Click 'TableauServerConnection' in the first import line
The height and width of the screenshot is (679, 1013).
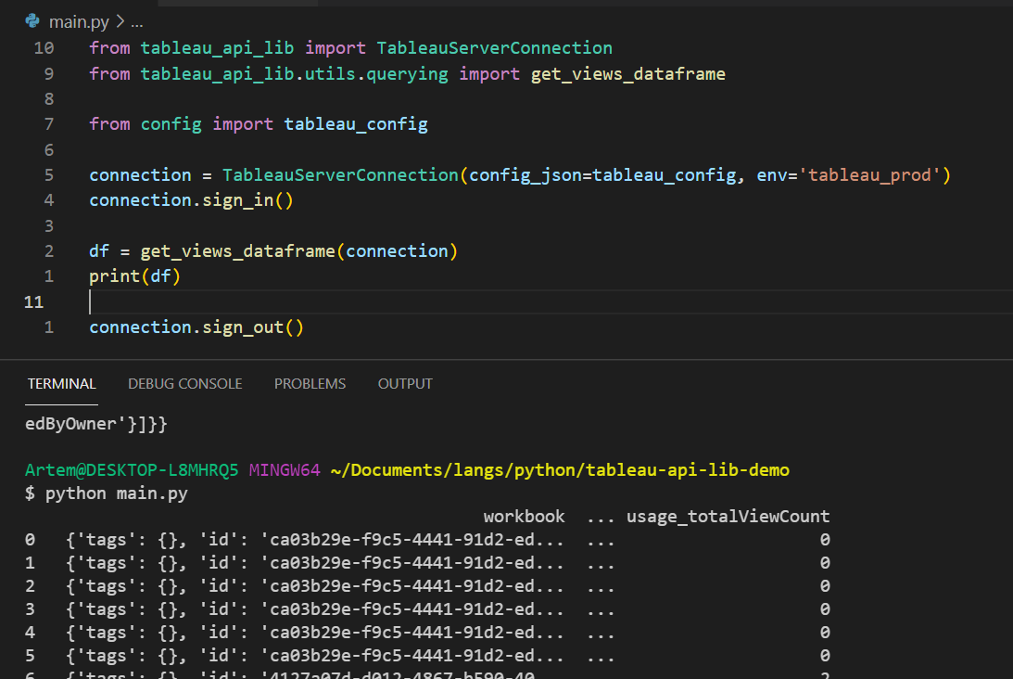click(494, 48)
